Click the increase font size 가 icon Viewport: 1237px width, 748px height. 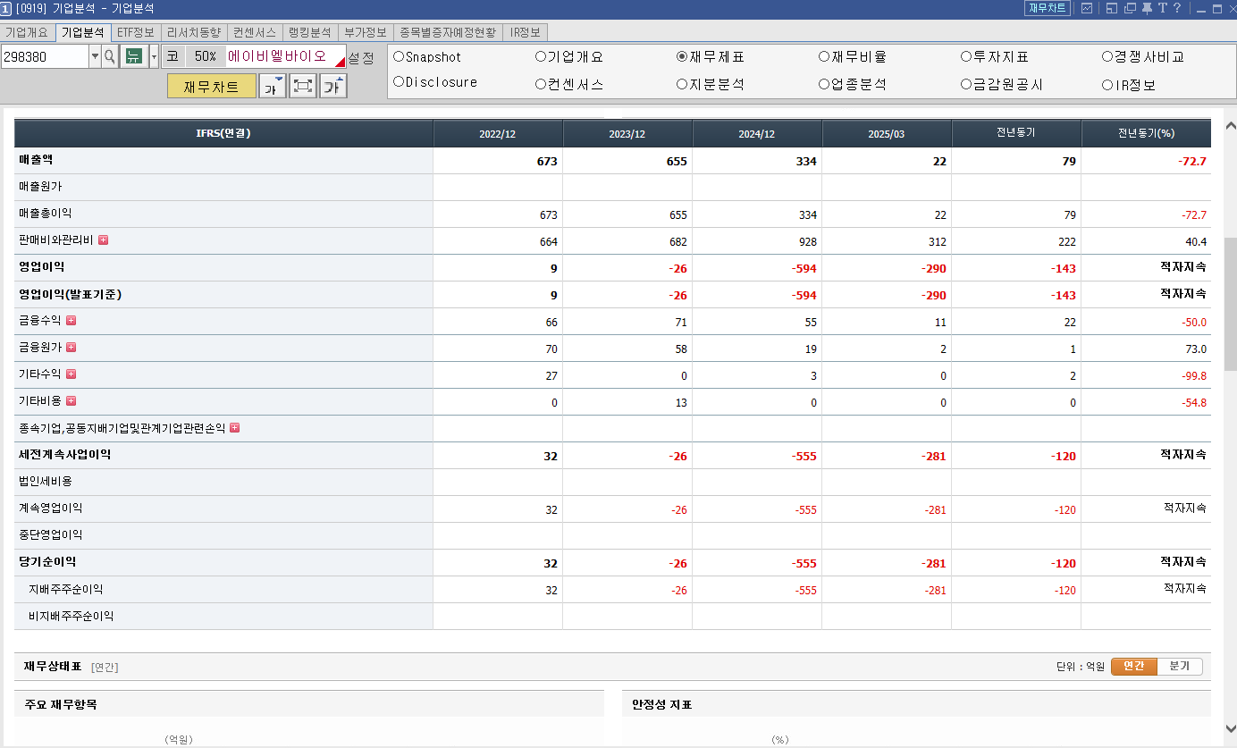pos(333,87)
